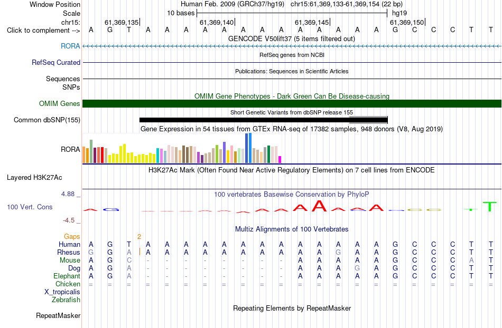
Task: Click the position label "61,369,140"
Action: pos(217,22)
